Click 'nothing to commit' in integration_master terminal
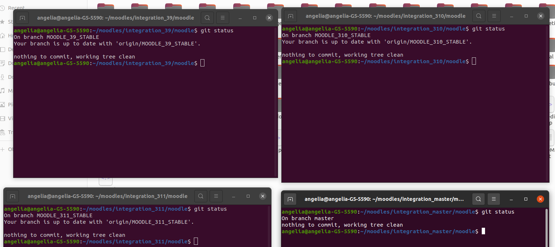The width and height of the screenshot is (555, 247). pos(342,225)
